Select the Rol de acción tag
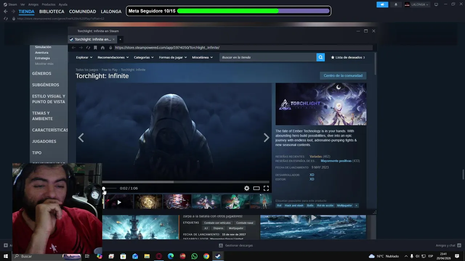Screen dimensions: 465x261 [x=325, y=206]
